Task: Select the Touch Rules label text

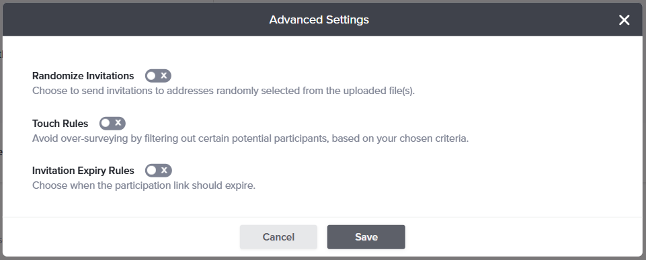Action: coord(60,124)
